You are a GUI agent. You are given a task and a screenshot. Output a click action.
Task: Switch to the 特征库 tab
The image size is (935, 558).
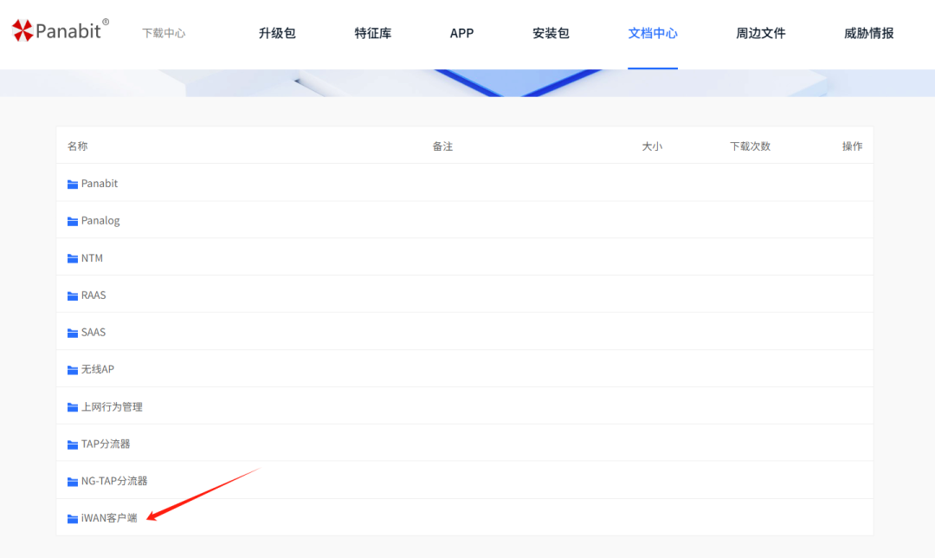pos(373,33)
